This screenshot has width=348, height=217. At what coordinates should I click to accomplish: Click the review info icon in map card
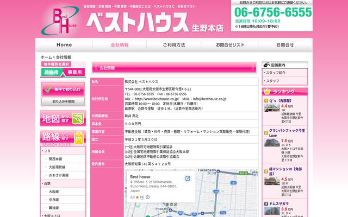click(147, 197)
